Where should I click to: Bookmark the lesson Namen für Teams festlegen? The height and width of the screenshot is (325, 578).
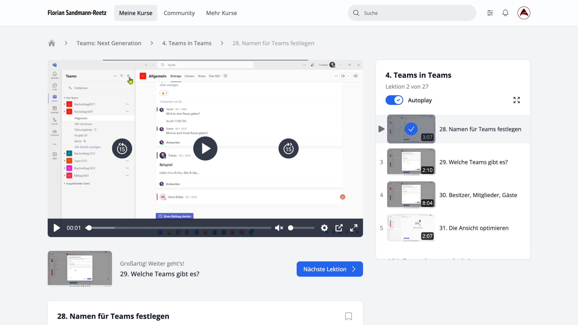tap(348, 316)
